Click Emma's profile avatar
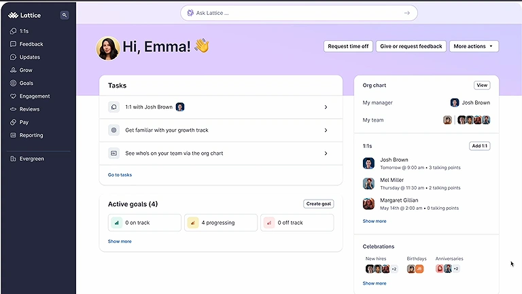Viewport: 522px width, 294px height. click(108, 48)
